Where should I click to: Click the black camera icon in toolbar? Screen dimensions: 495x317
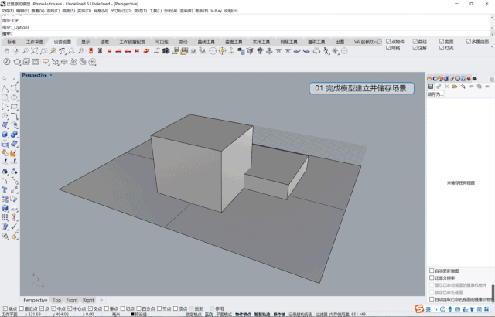coord(166,51)
